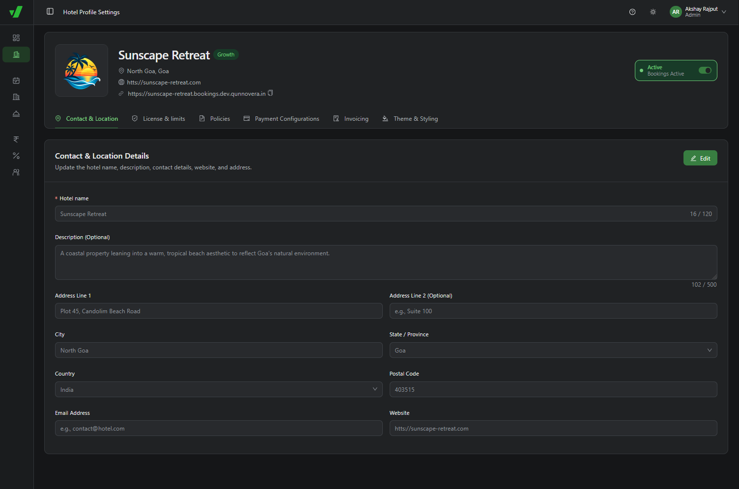Click the AR user avatar
The height and width of the screenshot is (489, 739).
tap(676, 12)
